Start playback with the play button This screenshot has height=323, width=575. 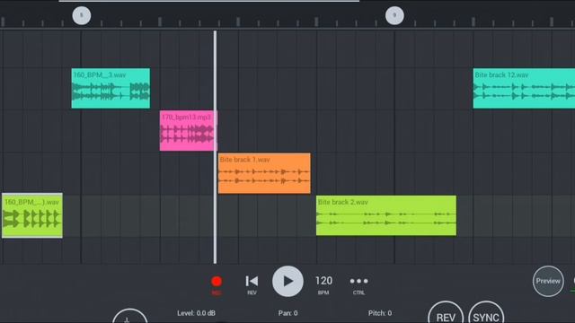[x=287, y=281]
